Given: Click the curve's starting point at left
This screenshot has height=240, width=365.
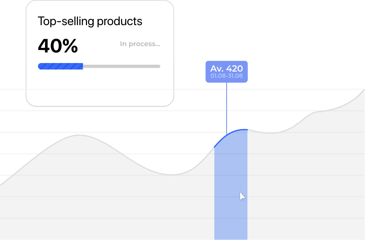Looking at the screenshot, I should (x=1, y=184).
